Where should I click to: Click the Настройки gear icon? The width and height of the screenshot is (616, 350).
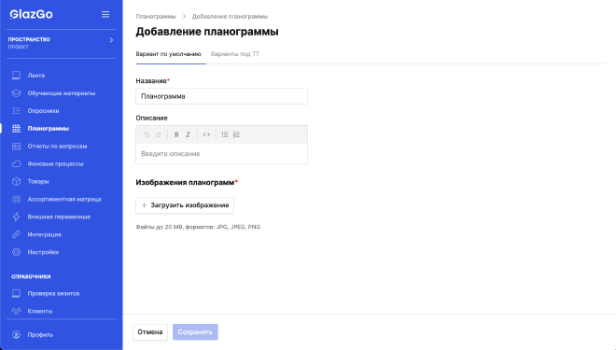click(x=16, y=252)
